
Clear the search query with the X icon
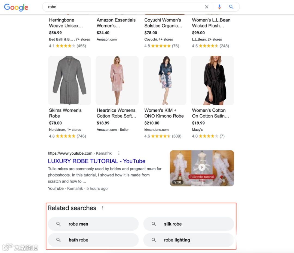pyautogui.click(x=207, y=7)
